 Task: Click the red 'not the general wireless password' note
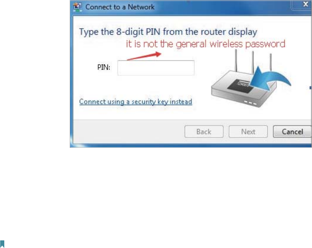point(206,44)
